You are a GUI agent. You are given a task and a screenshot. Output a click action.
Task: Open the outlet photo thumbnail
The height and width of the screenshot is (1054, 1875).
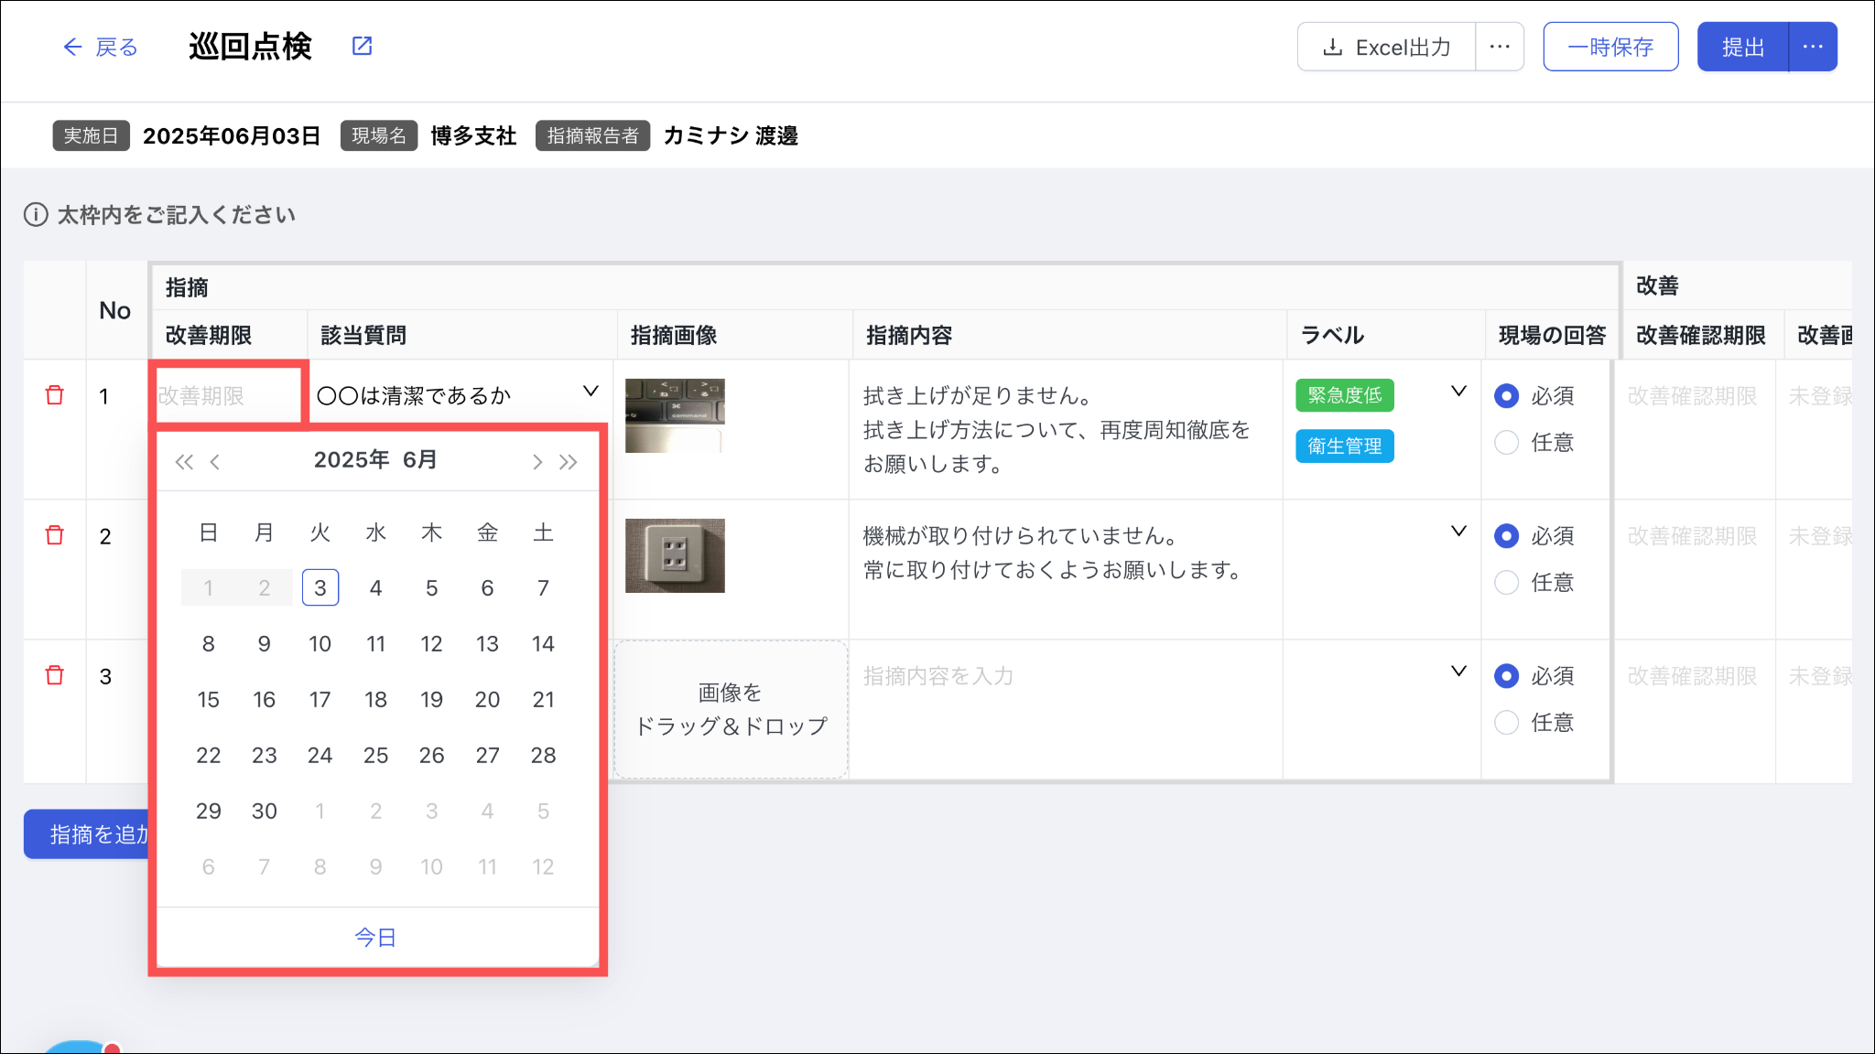[x=675, y=555]
